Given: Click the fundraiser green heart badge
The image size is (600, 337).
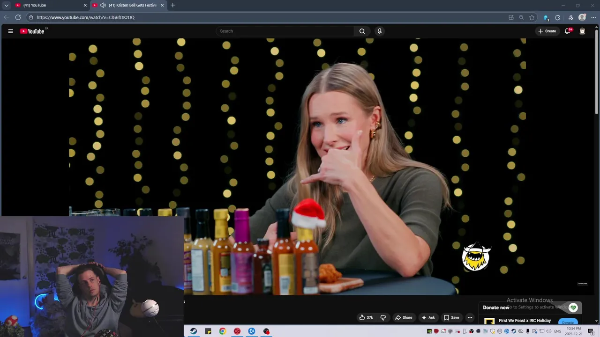Looking at the screenshot, I should click(x=573, y=308).
